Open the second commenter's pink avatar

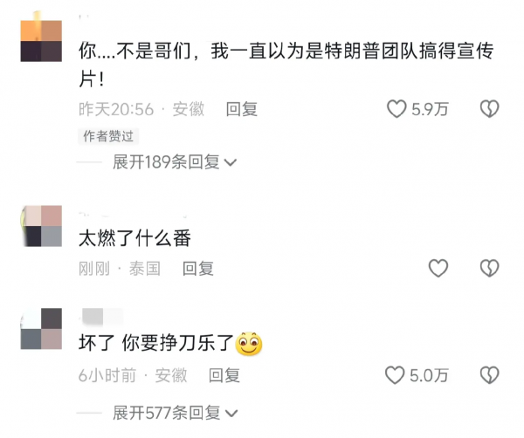tap(41, 226)
